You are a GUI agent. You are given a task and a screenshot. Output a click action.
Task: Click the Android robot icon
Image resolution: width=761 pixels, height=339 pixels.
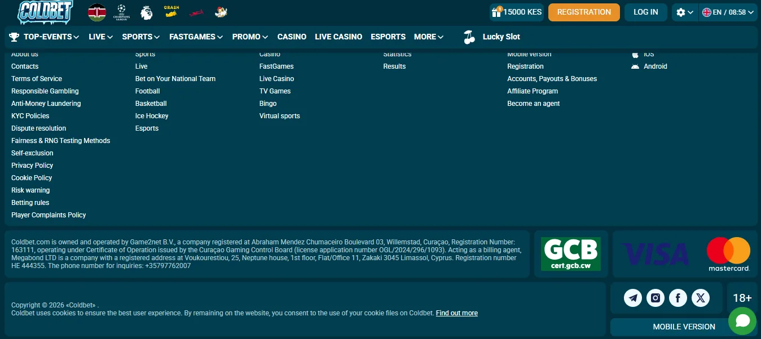[635, 66]
